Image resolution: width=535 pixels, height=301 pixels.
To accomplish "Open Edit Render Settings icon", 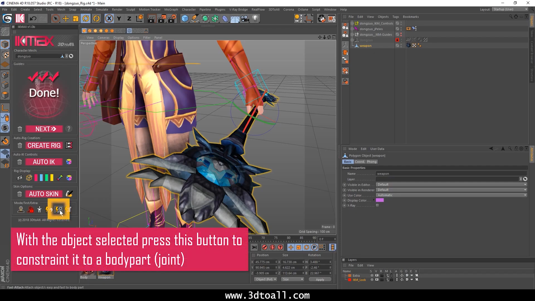I will tap(172, 19).
